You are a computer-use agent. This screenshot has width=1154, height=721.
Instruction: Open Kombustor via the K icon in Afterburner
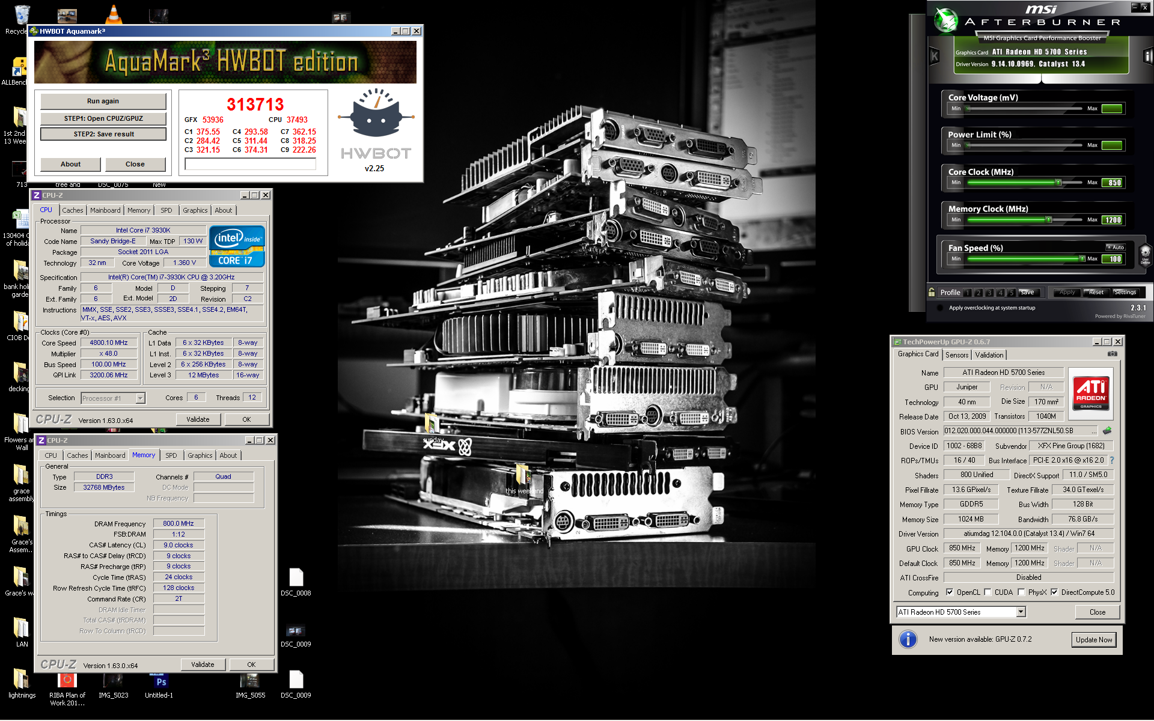pyautogui.click(x=935, y=56)
